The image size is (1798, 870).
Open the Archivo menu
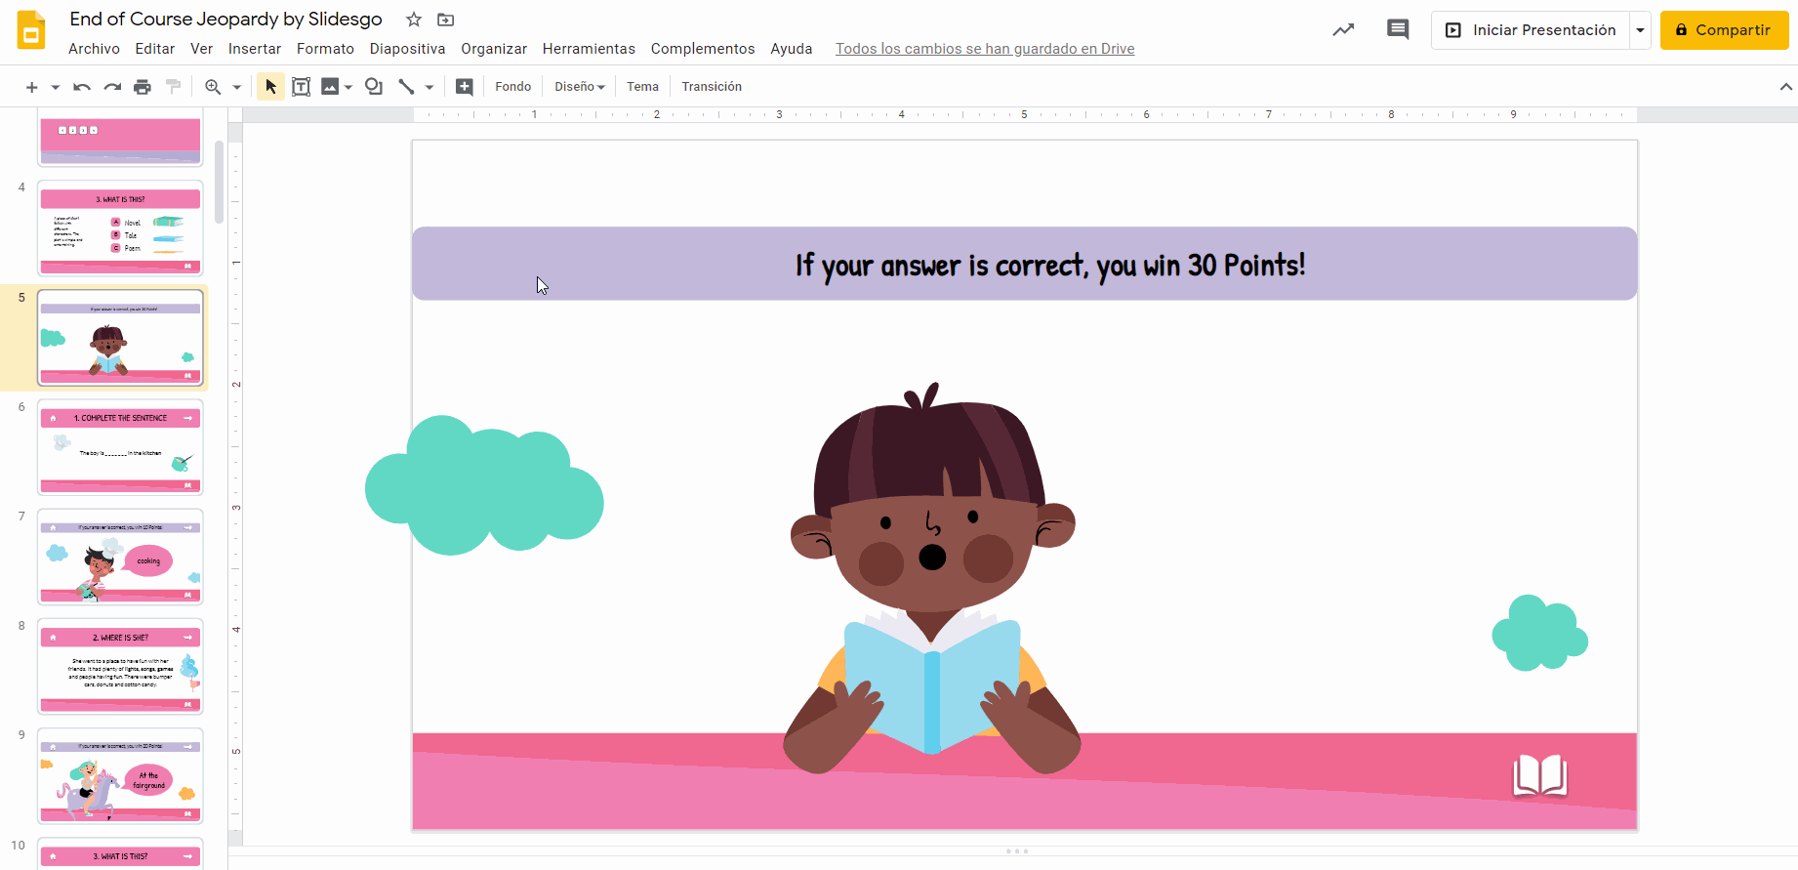pos(95,49)
